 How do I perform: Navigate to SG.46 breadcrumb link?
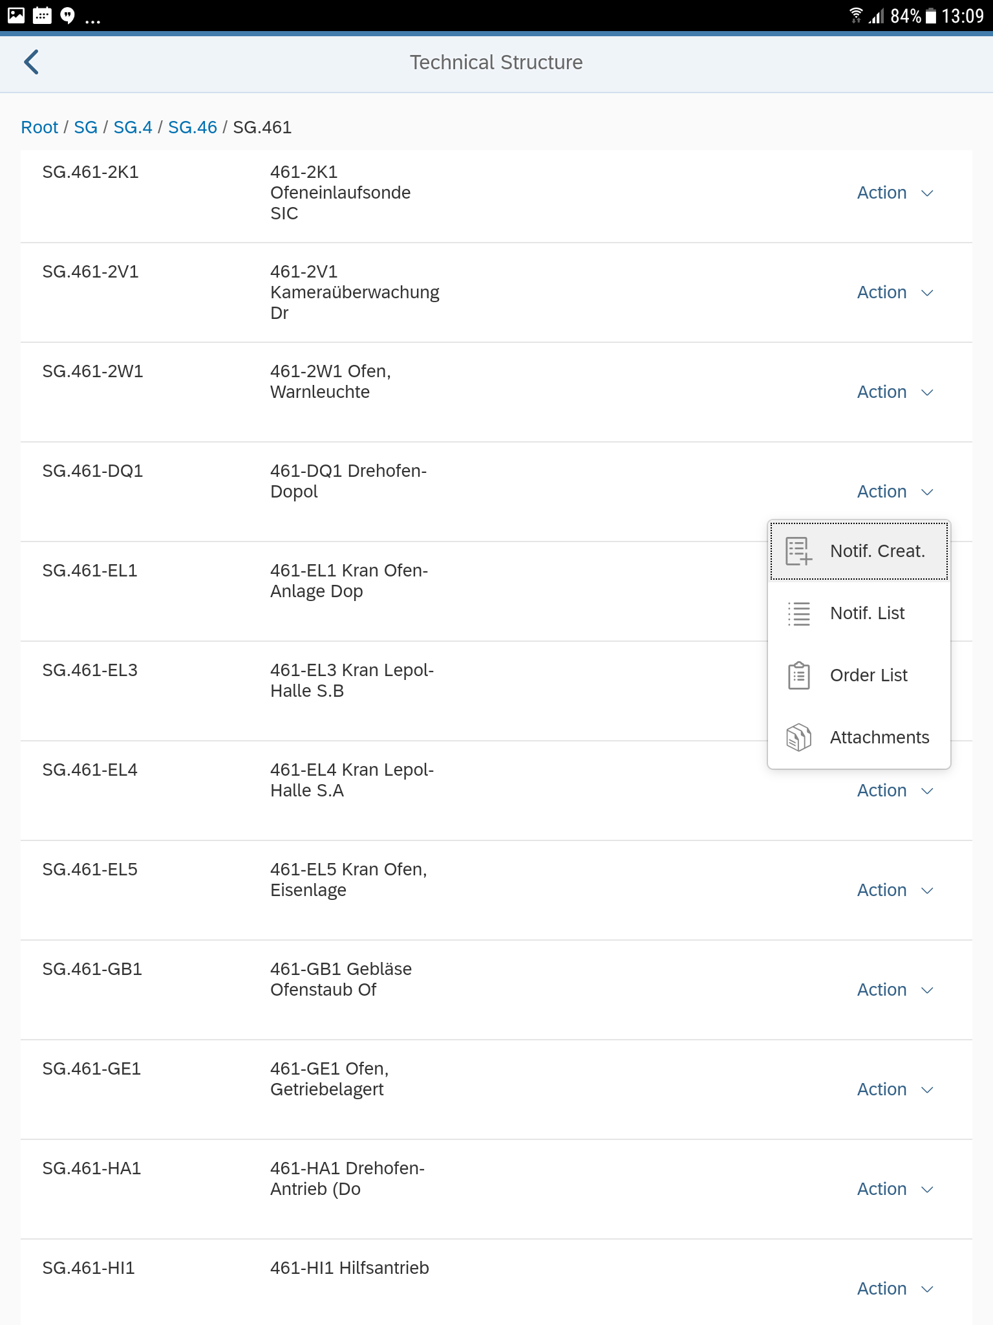[193, 127]
